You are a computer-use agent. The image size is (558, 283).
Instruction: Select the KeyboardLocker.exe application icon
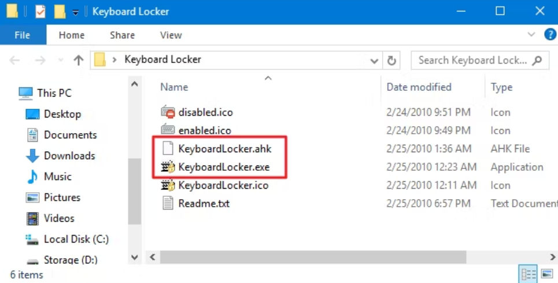168,167
